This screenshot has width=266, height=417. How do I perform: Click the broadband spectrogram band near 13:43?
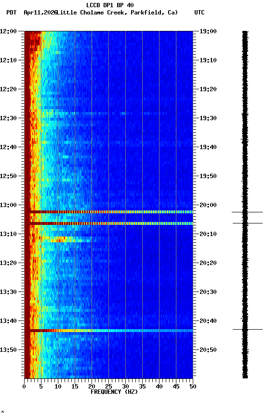(x=108, y=331)
